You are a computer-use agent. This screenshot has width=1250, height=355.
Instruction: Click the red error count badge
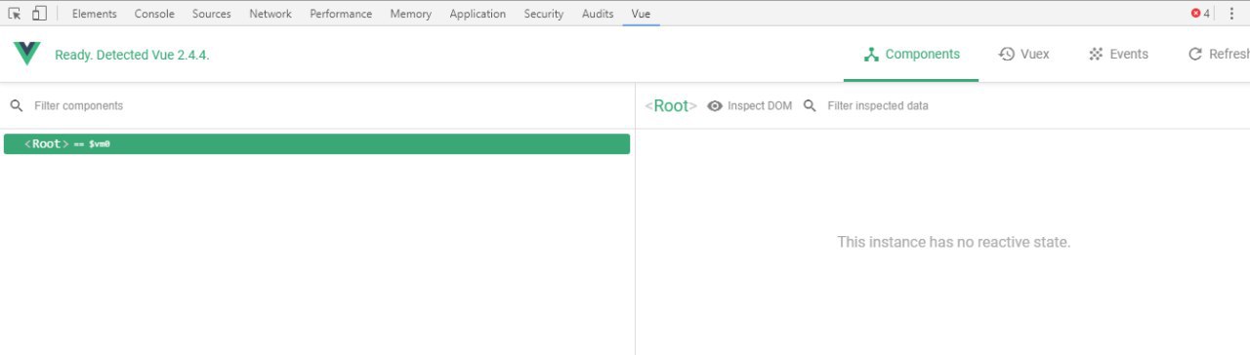(x=1200, y=14)
